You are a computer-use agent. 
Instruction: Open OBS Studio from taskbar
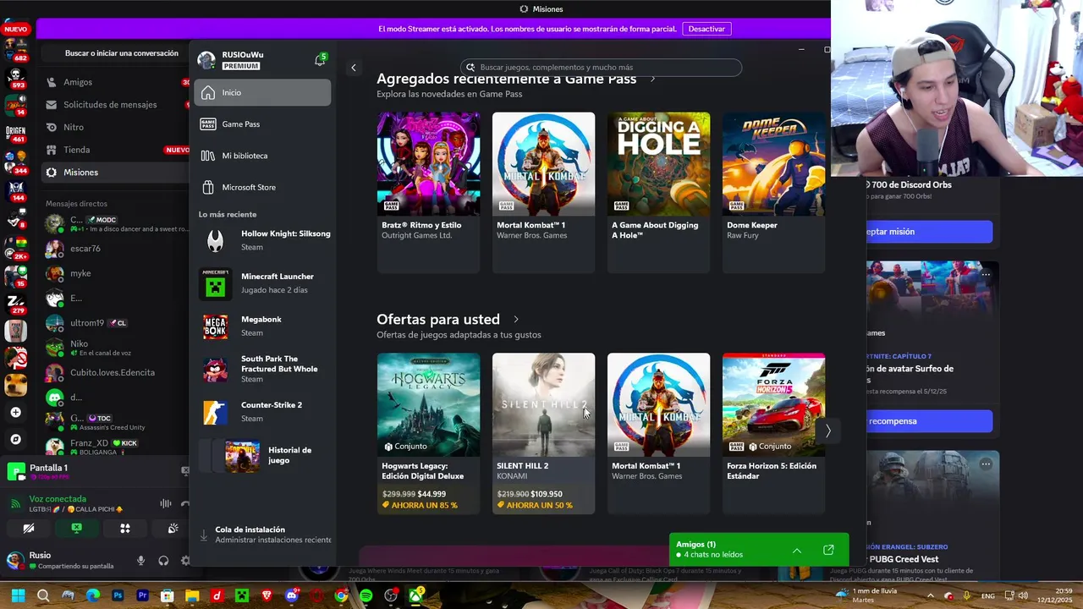click(390, 596)
